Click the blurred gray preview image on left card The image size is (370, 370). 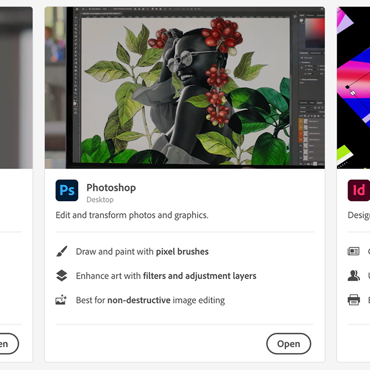tap(16, 87)
